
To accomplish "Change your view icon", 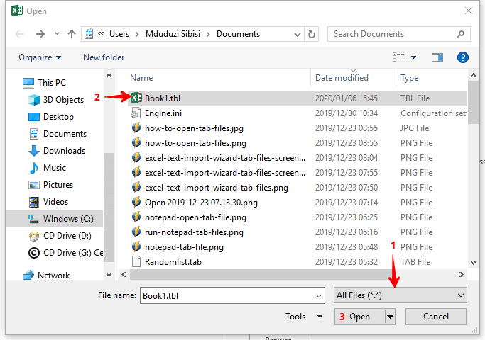I will [x=398, y=57].
